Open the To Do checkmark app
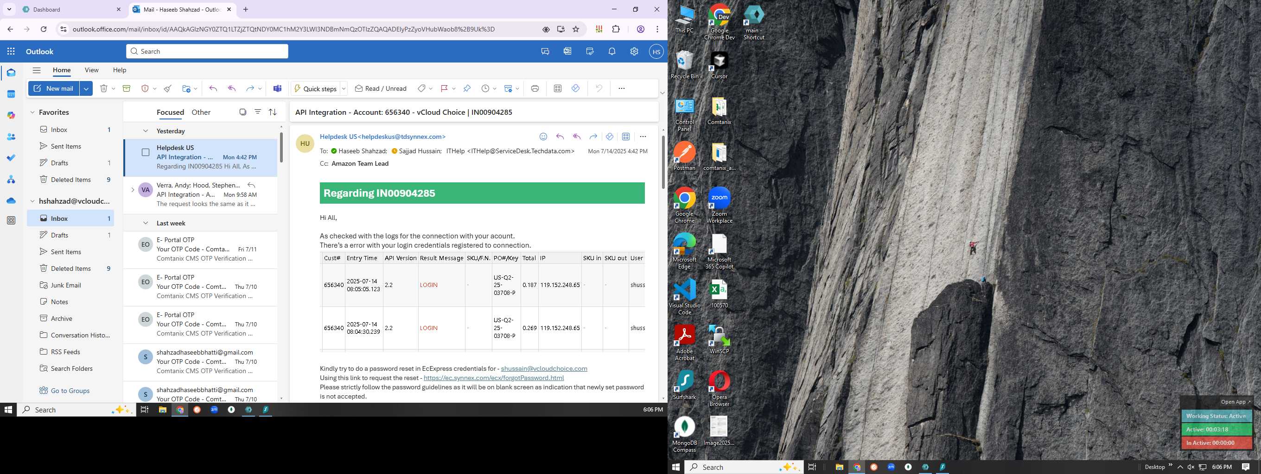This screenshot has width=1261, height=474. point(11,158)
